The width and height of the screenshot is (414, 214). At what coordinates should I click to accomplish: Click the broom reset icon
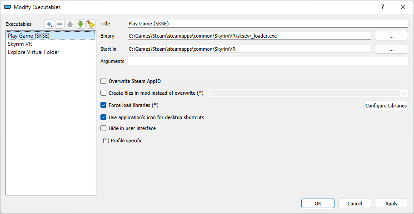pyautogui.click(x=91, y=24)
